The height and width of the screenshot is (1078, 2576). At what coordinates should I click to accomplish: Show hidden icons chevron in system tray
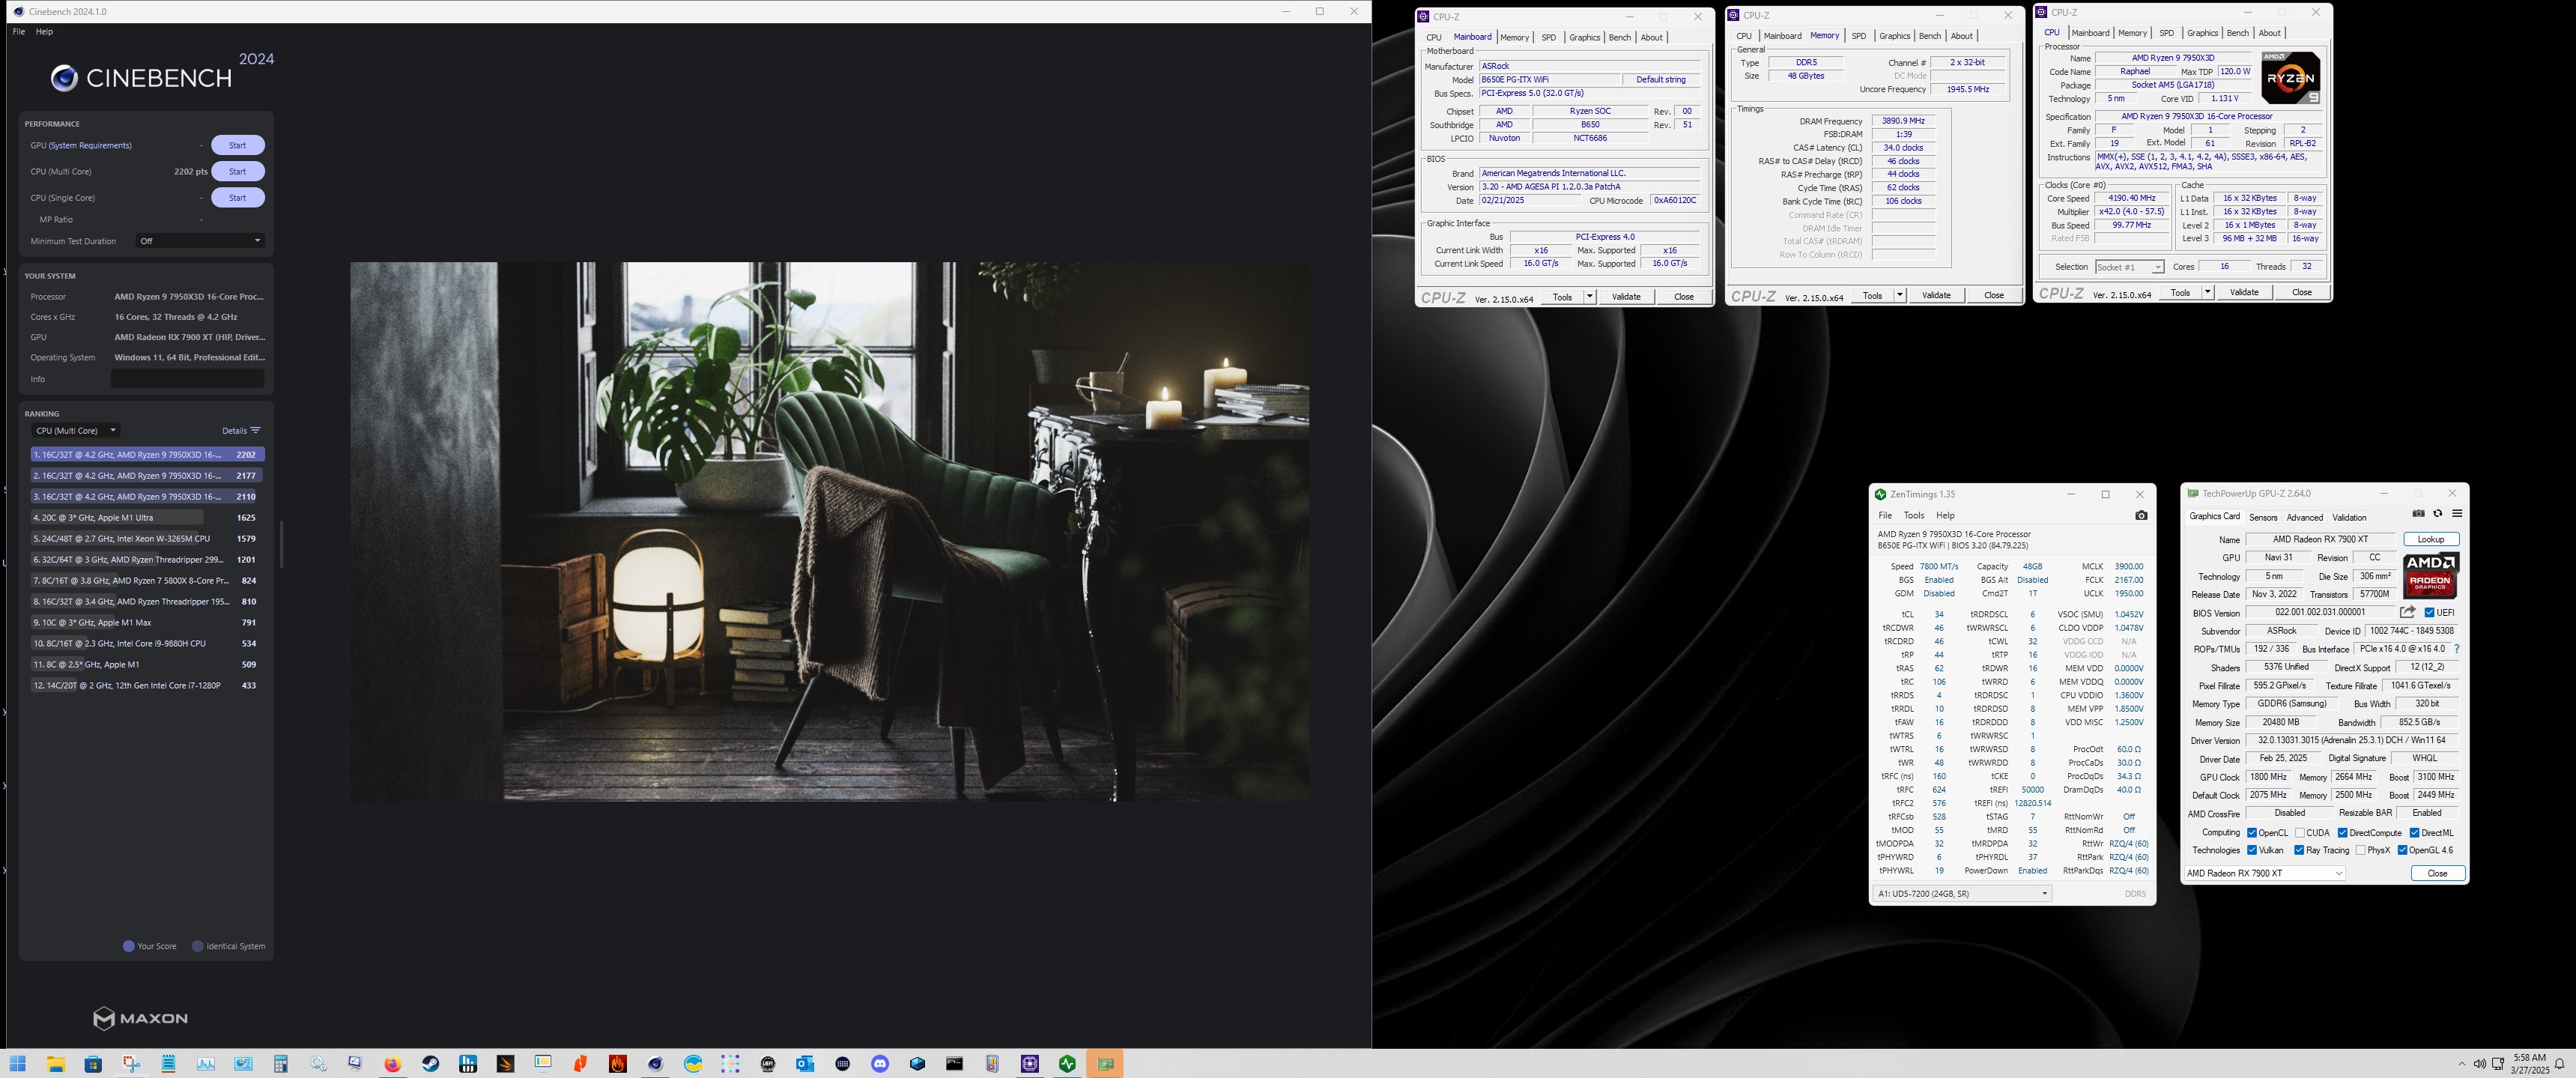(x=2461, y=1064)
